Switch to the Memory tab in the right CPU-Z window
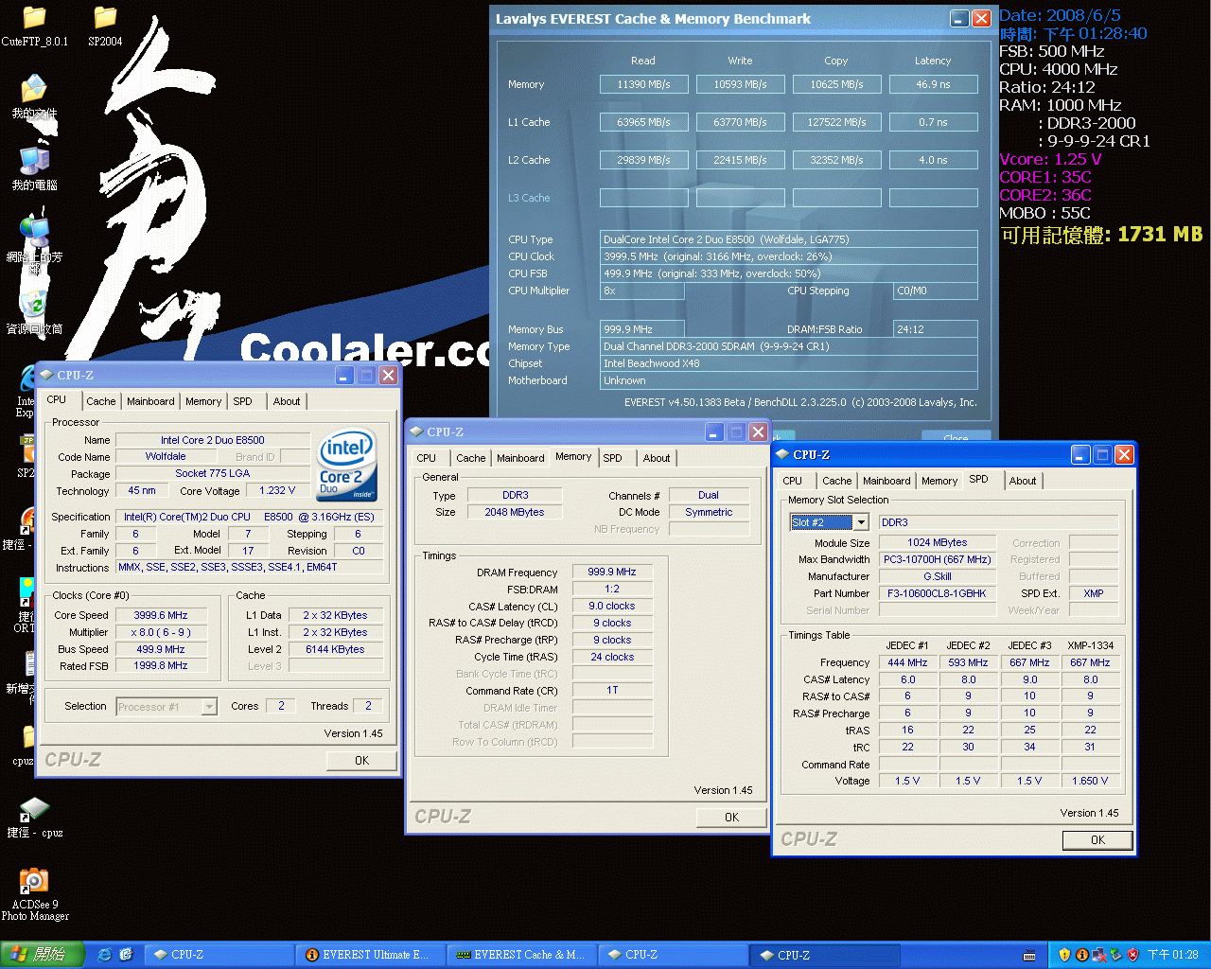Viewport: 1211px width, 969px height. coord(939,481)
